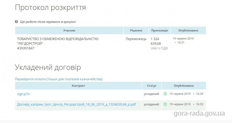Click the 16:34 timestamp for sign.p7s
The width and height of the screenshot is (232, 123).
(200, 94)
